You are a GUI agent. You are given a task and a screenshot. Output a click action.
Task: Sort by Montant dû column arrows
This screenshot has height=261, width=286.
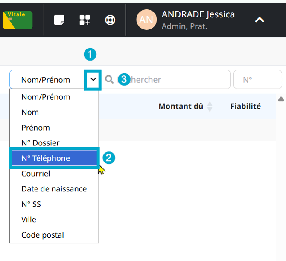coord(210,107)
